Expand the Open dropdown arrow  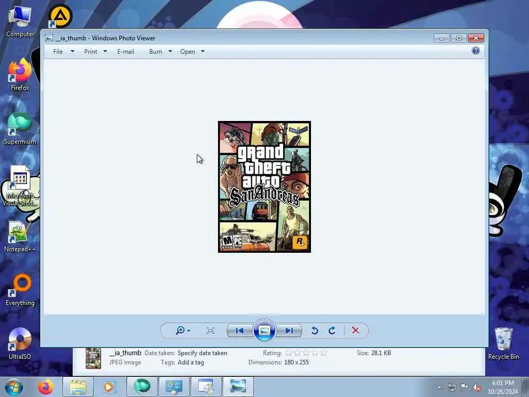click(203, 51)
